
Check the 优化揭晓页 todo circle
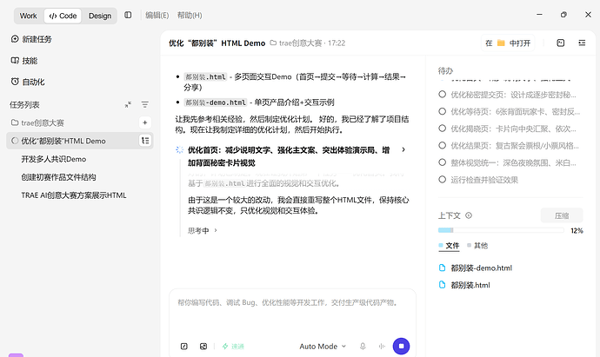pyautogui.click(x=443, y=129)
